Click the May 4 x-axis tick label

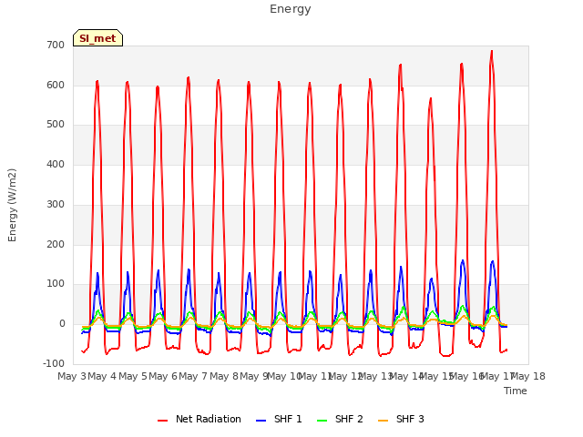click(102, 376)
